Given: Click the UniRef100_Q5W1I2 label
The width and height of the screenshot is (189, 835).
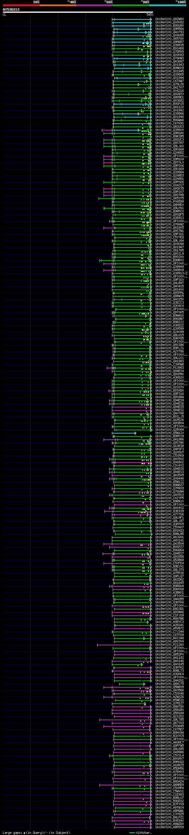Looking at the screenshot, I should [169, 482].
